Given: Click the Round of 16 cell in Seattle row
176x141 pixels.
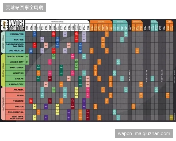Looking at the screenshot, I should [x=122, y=40].
